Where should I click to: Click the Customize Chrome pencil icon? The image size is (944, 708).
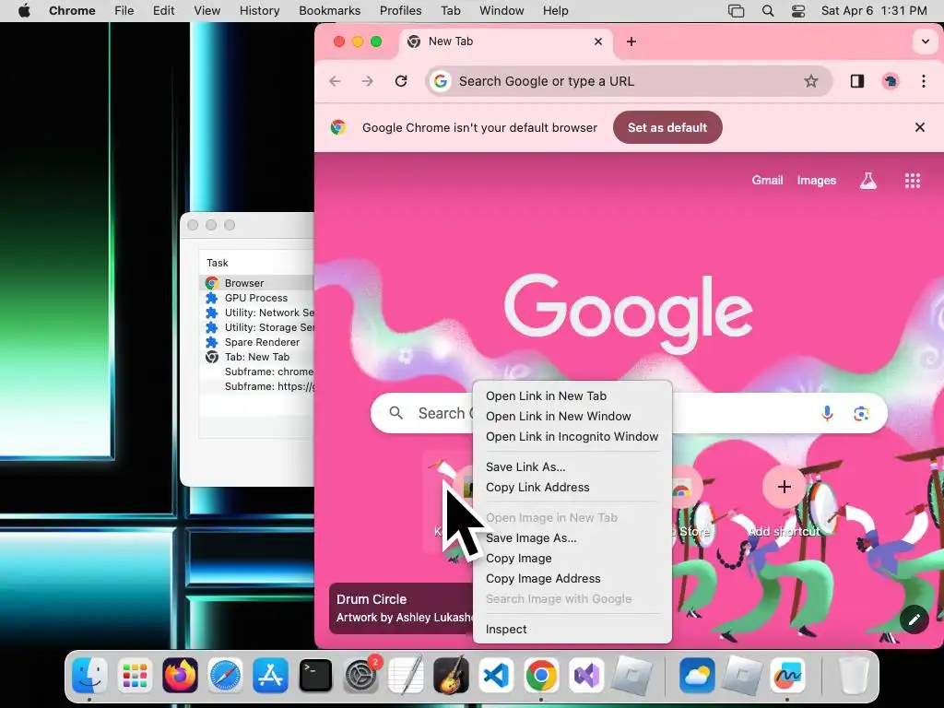914,619
